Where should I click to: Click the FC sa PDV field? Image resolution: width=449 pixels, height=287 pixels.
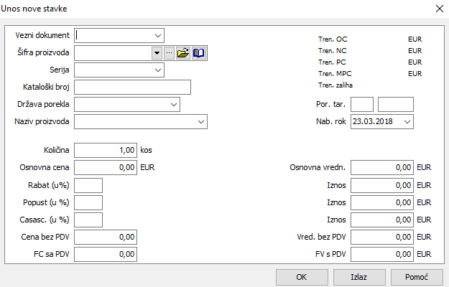click(x=106, y=254)
